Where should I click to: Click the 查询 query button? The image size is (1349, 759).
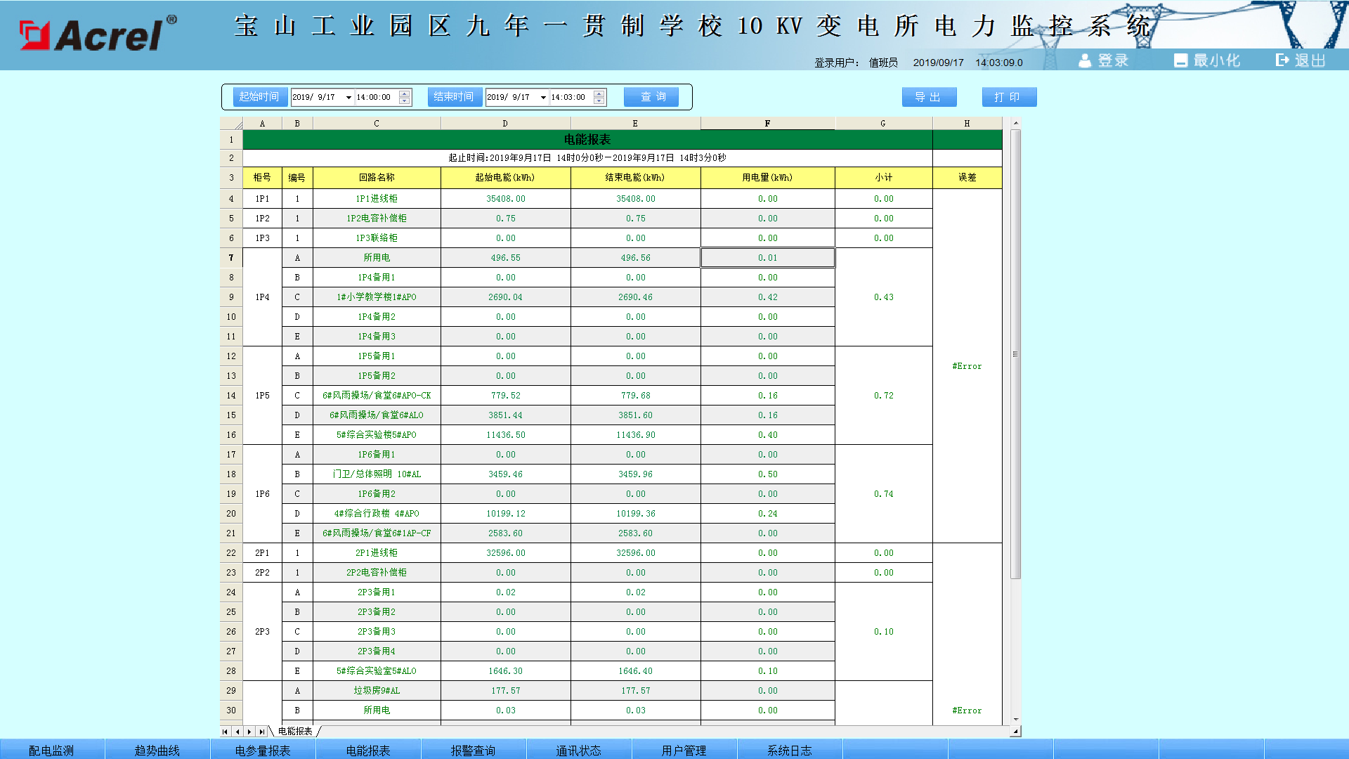651,97
